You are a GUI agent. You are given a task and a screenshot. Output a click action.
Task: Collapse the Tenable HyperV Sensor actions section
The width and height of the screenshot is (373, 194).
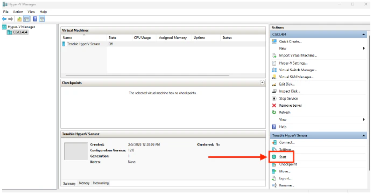(x=363, y=136)
